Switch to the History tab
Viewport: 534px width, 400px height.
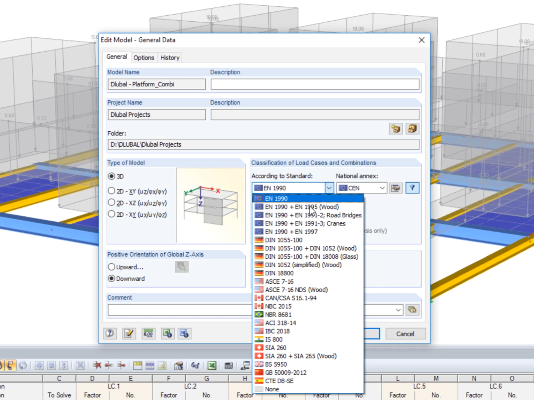tap(170, 58)
